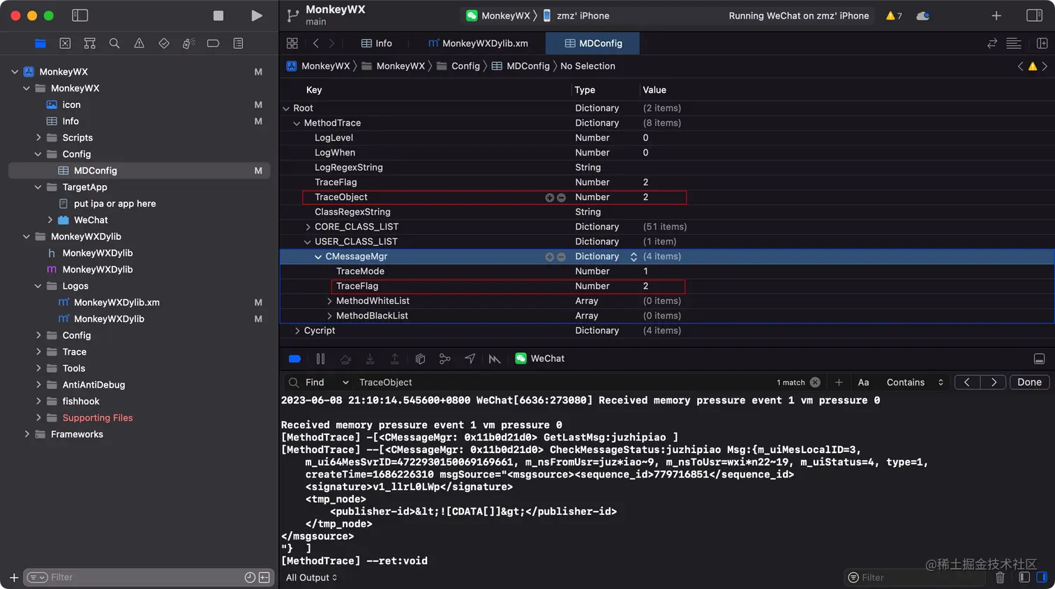The height and width of the screenshot is (589, 1055).
Task: Toggle case-sensitive Aa search
Action: (x=863, y=382)
